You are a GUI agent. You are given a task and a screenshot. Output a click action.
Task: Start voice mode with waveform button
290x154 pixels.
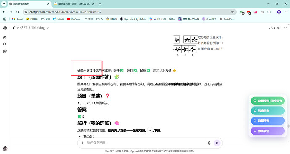coord(217,143)
